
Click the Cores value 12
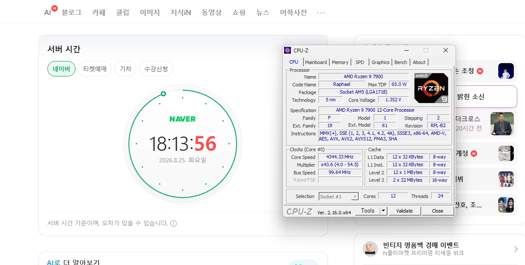tap(393, 196)
